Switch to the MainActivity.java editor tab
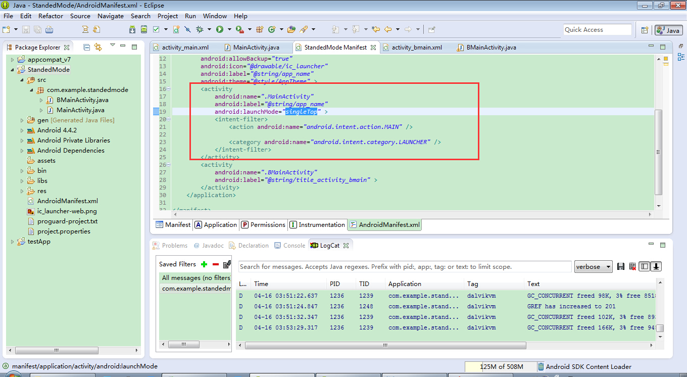 click(x=256, y=48)
